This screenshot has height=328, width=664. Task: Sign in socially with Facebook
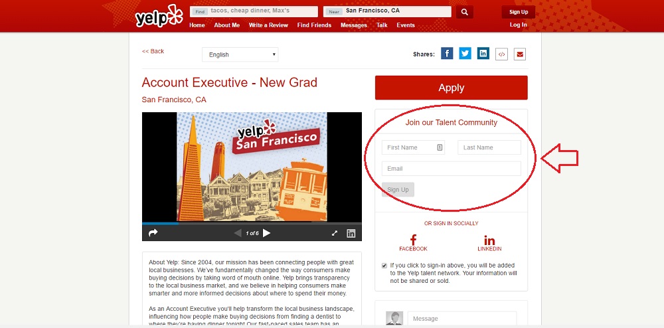click(413, 244)
